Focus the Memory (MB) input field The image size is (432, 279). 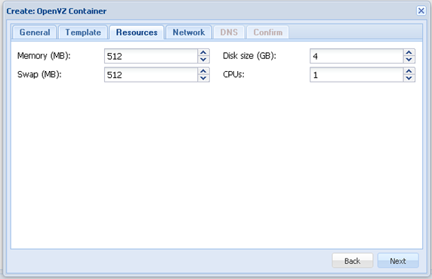point(151,56)
